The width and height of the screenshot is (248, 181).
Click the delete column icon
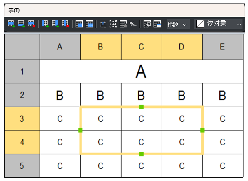pyautogui.click(x=66, y=24)
